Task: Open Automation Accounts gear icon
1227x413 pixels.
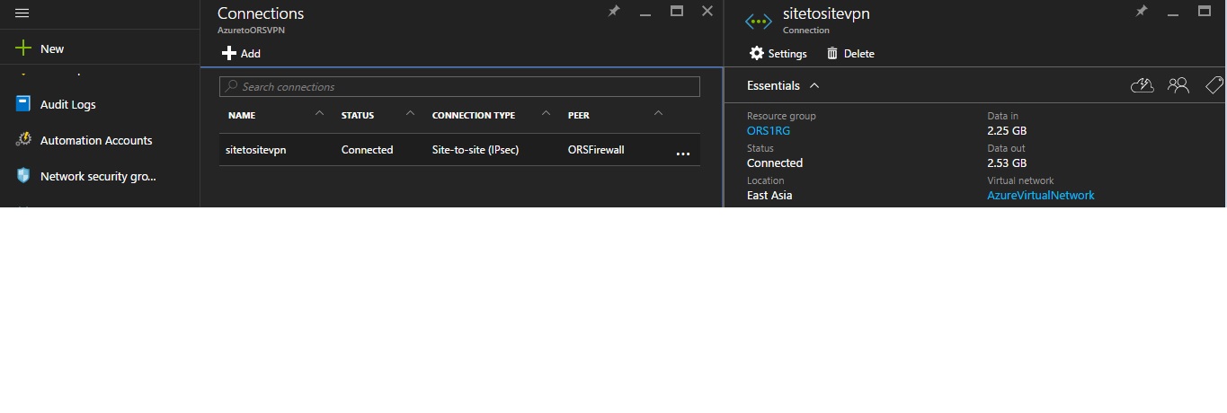Action: click(23, 140)
